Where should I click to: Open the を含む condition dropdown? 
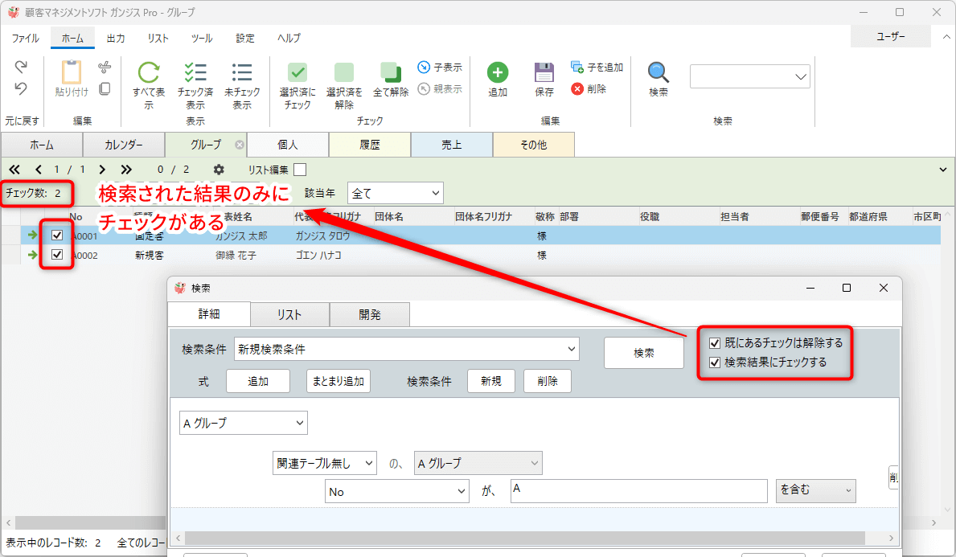(x=814, y=490)
